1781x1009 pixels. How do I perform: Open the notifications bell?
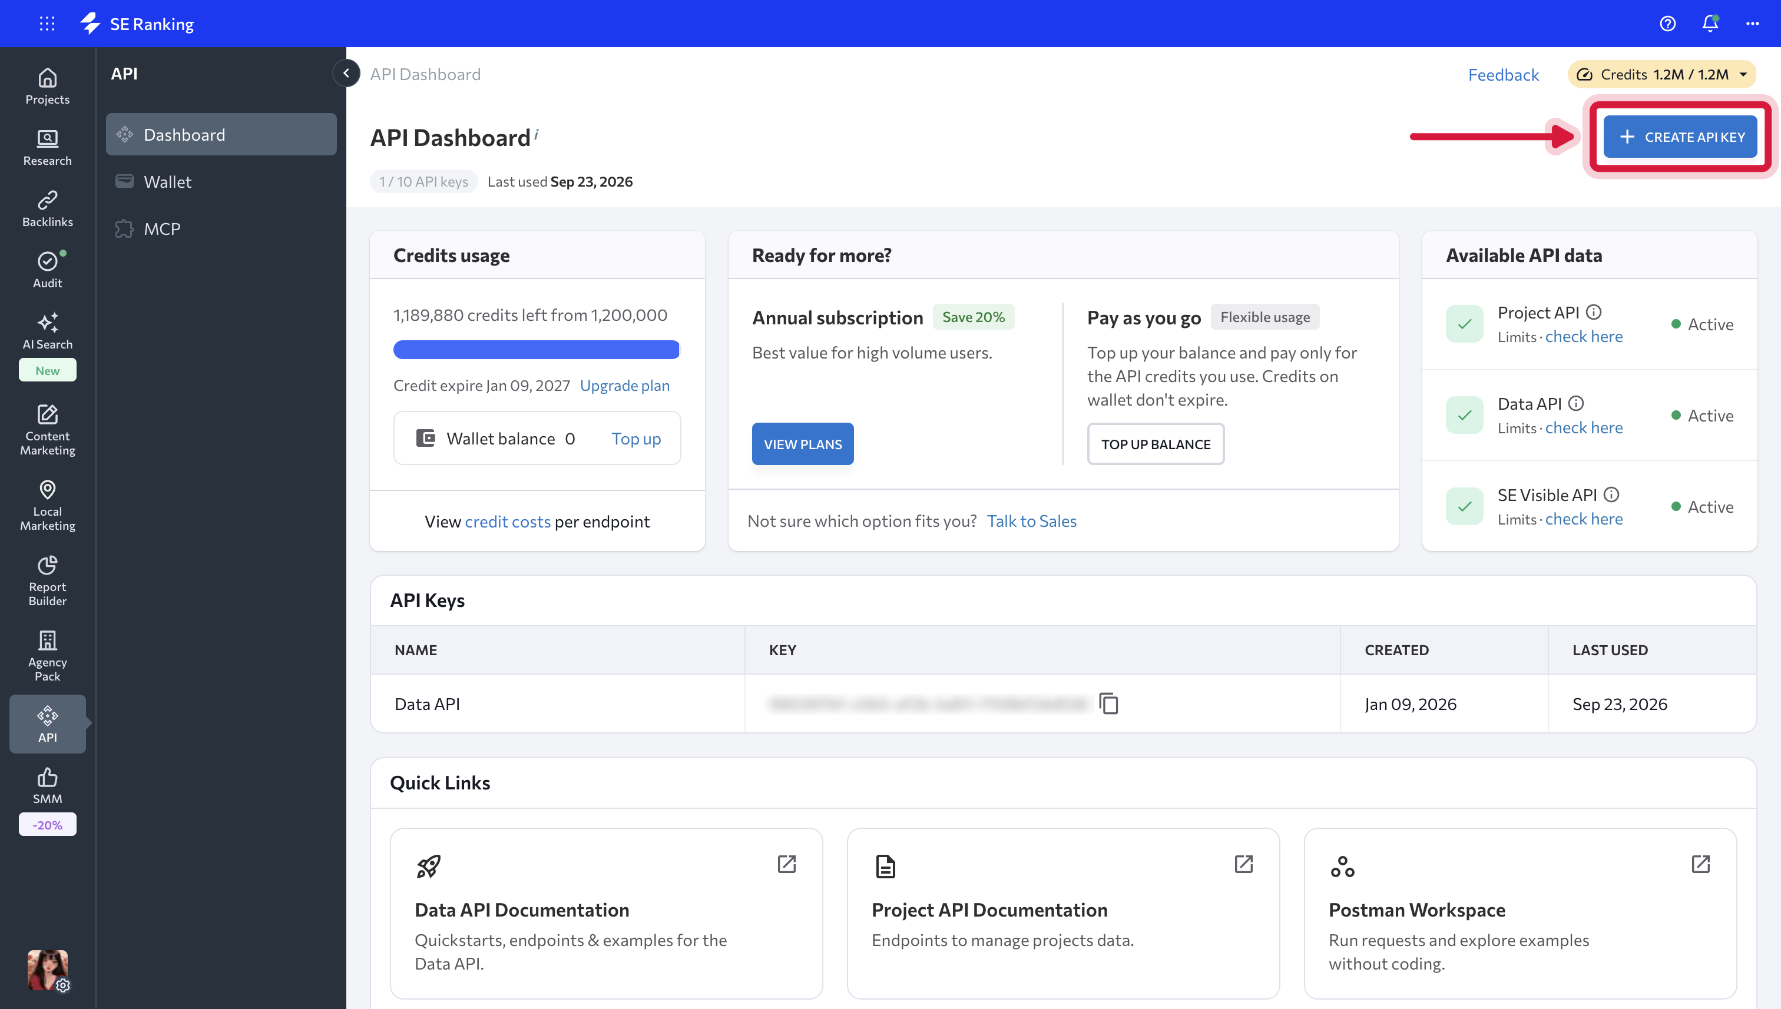tap(1710, 24)
